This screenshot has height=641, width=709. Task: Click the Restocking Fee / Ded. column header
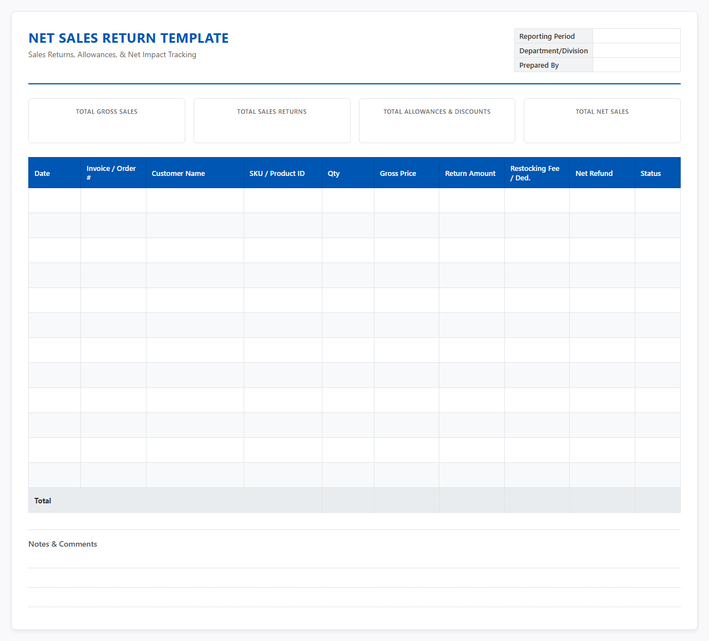tap(537, 173)
